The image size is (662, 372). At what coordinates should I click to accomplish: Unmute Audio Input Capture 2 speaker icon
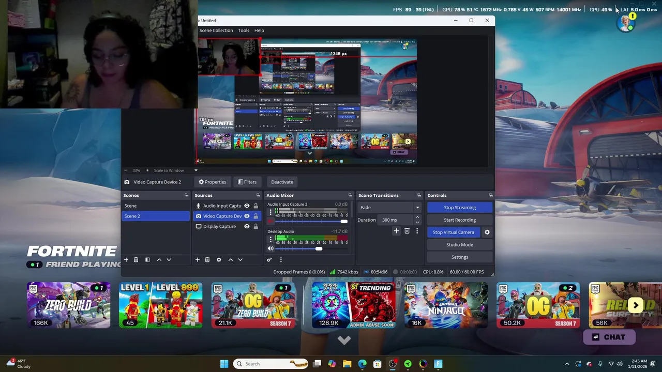point(270,222)
